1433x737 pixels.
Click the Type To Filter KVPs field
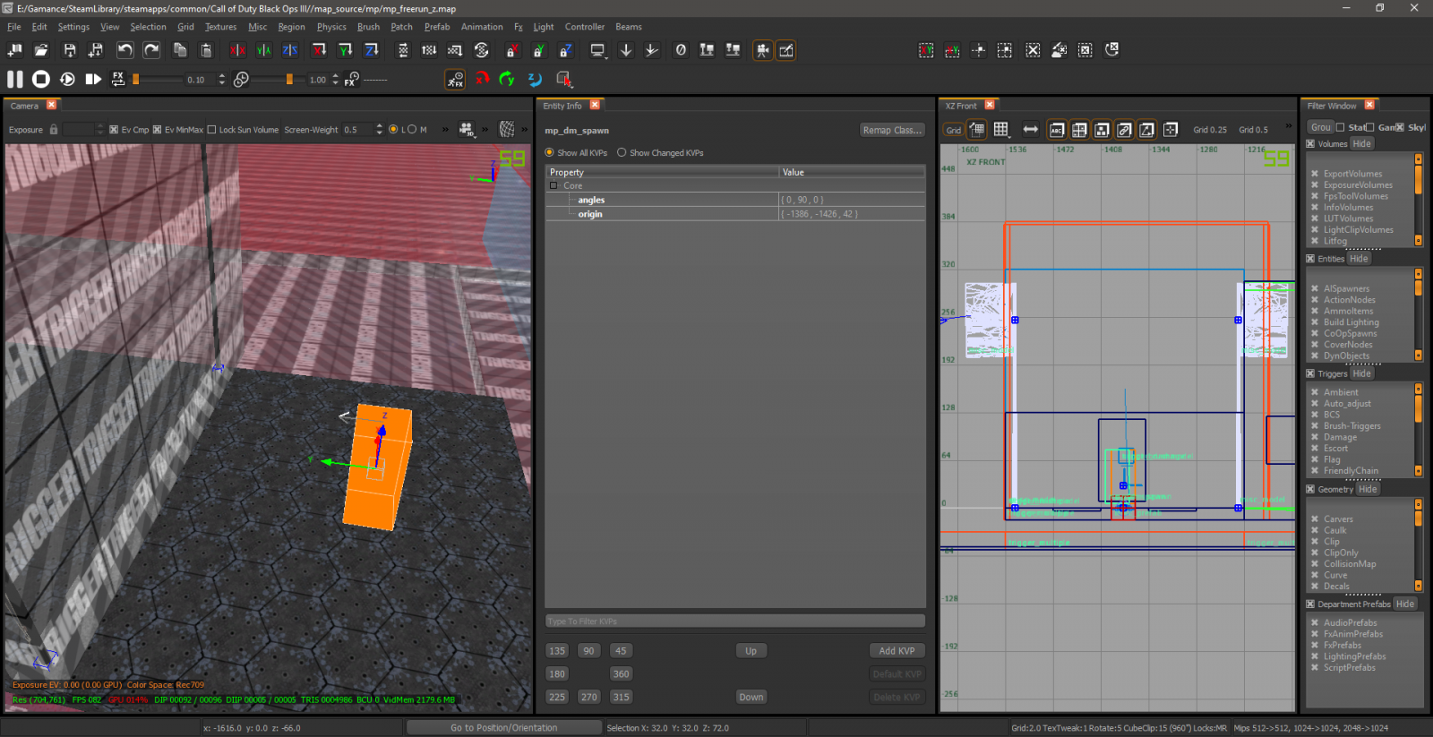tap(734, 621)
